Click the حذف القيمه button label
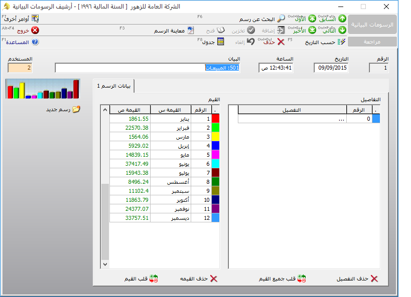 [194, 278]
